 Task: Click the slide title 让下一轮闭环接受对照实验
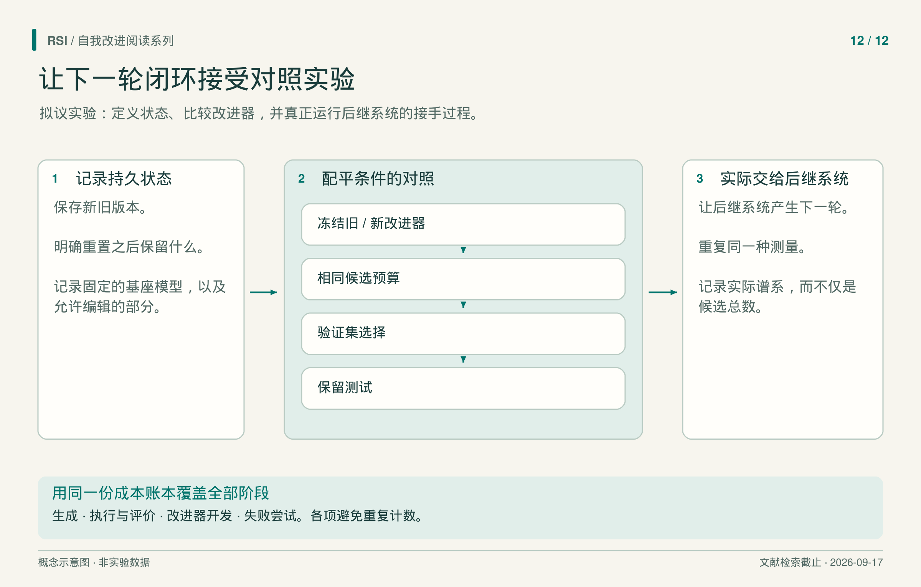point(197,79)
